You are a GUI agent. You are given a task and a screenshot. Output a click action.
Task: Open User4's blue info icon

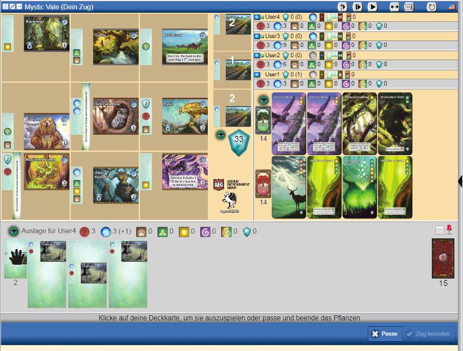tap(257, 17)
